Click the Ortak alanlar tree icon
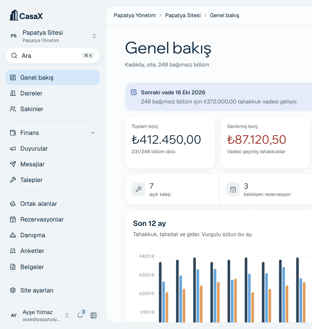The height and width of the screenshot is (329, 312). pos(13,204)
